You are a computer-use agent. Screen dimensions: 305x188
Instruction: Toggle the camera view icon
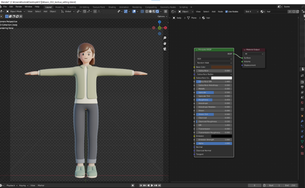click(x=165, y=49)
